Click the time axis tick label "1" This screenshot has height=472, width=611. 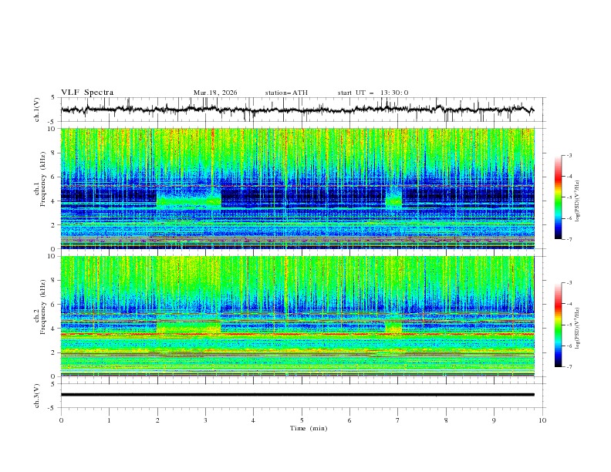(109, 420)
